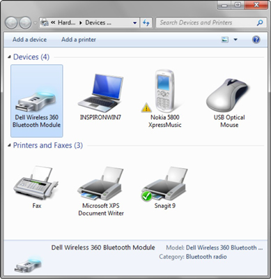Viewport: 271px width, 279px height.
Task: Select the Dell Wireless 360 Bluetooth Module device
Action: point(37,100)
